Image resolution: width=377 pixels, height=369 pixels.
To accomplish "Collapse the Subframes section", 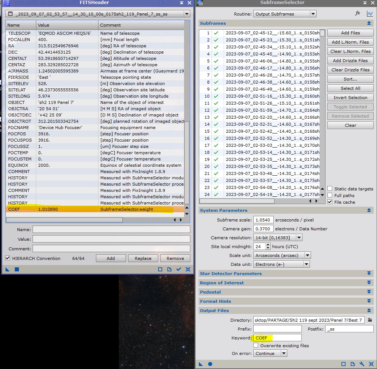I will (369, 23).
